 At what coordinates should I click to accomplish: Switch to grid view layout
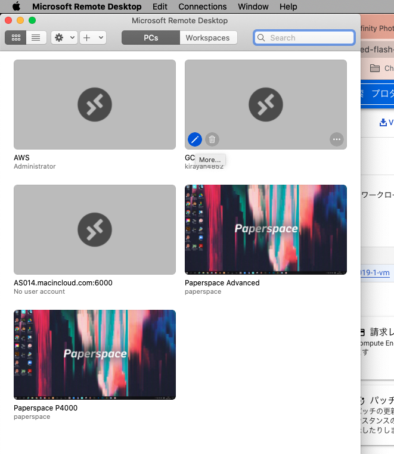[x=15, y=38]
